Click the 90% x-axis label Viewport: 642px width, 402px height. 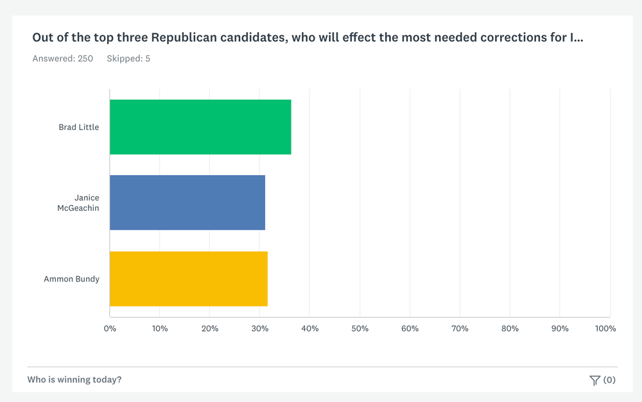point(560,328)
